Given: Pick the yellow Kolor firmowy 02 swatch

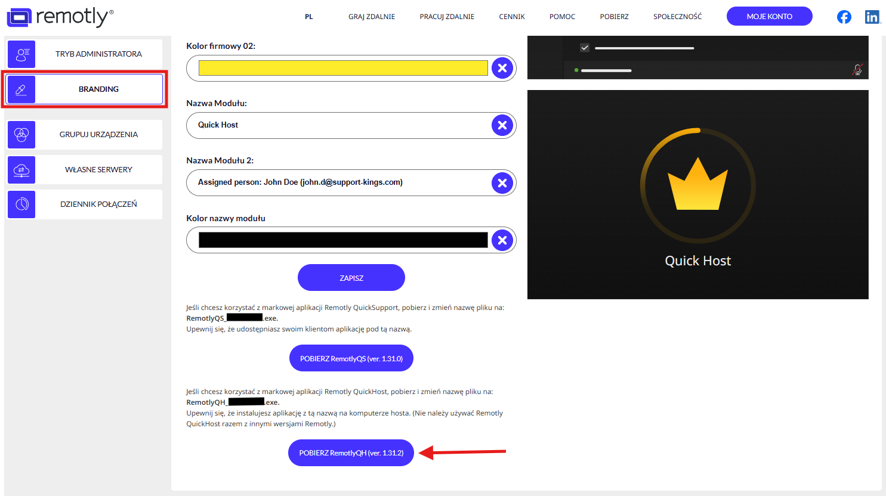Looking at the screenshot, I should [342, 68].
